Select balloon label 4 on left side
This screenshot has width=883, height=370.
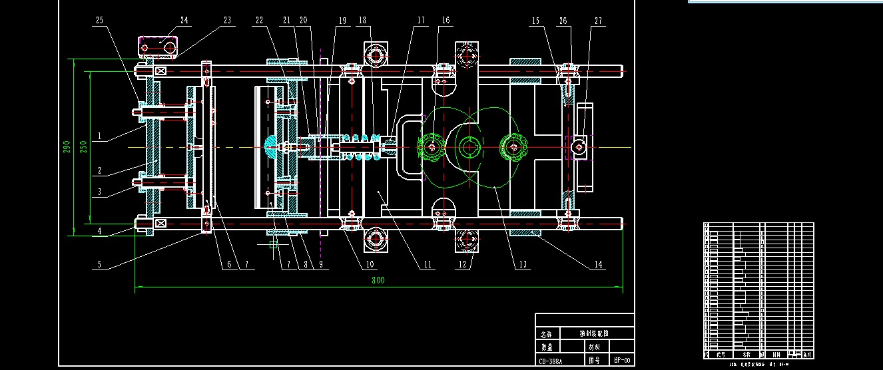(x=99, y=231)
